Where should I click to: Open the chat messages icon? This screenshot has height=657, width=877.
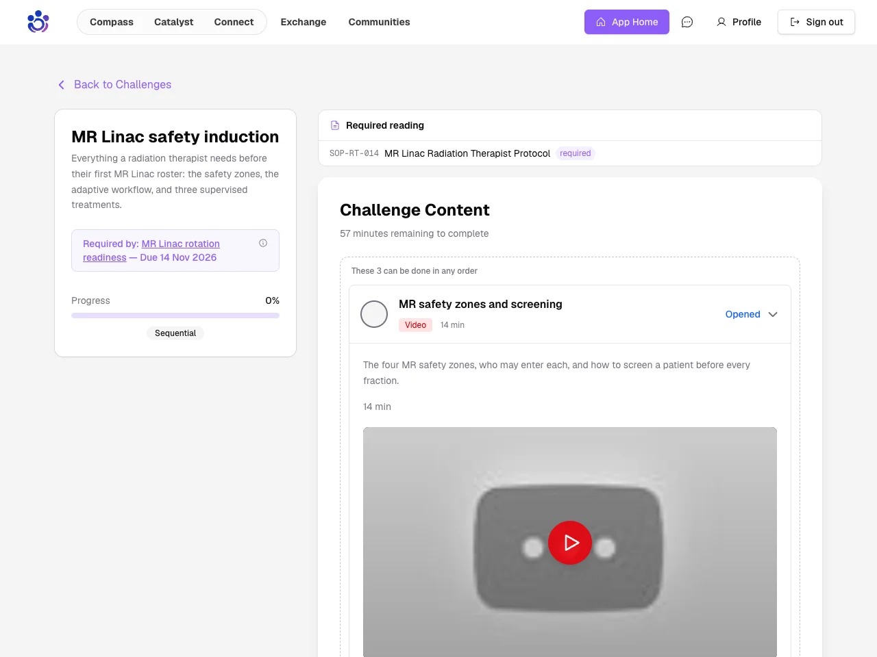pos(687,22)
